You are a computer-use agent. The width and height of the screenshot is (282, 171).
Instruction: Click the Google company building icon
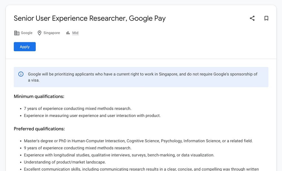17,33
